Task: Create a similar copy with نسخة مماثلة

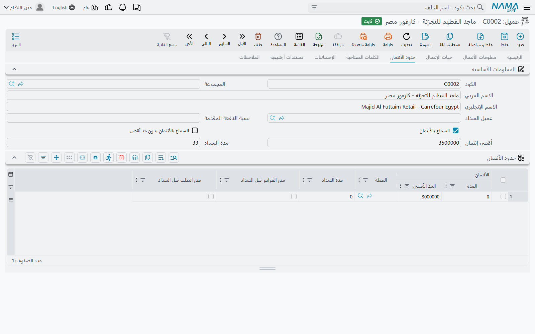Action: click(450, 39)
